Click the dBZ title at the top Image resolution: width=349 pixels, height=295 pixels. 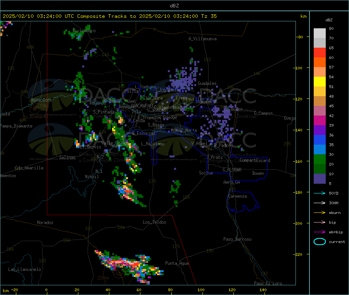(x=174, y=6)
